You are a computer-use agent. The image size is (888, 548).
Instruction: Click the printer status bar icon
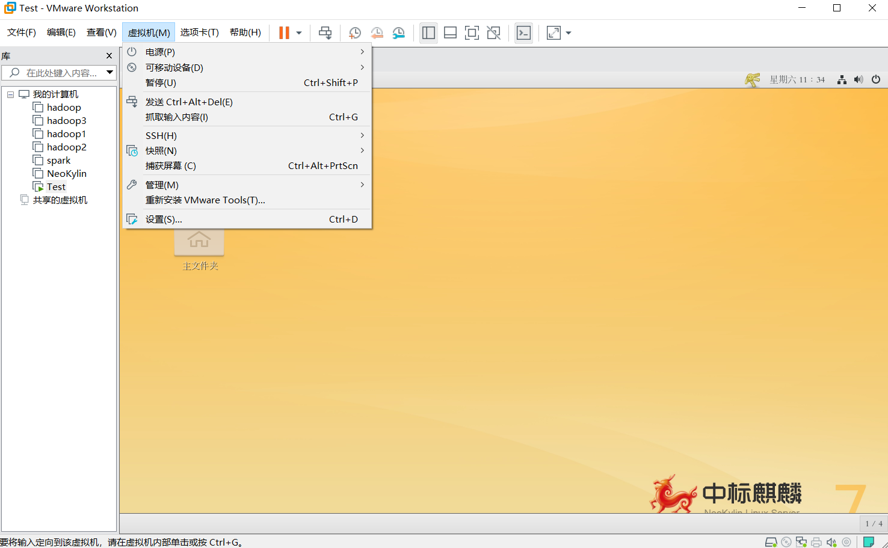tap(816, 542)
